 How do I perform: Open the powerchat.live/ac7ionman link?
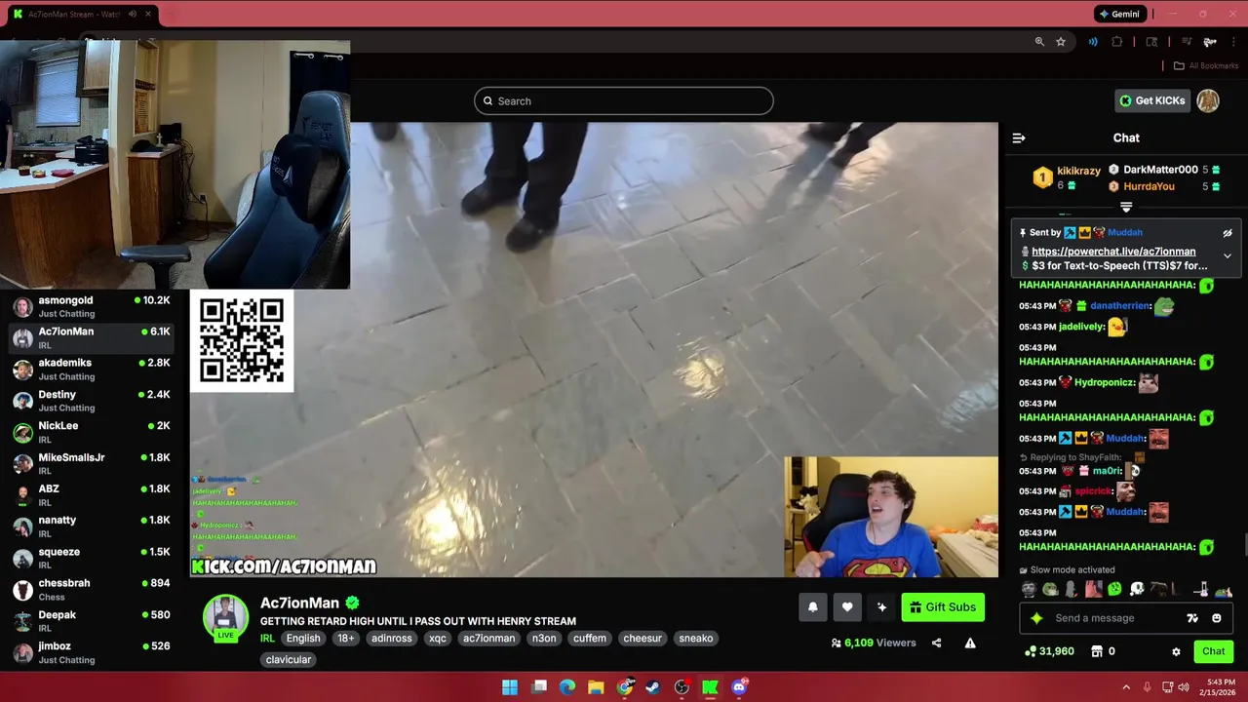[x=1113, y=252]
